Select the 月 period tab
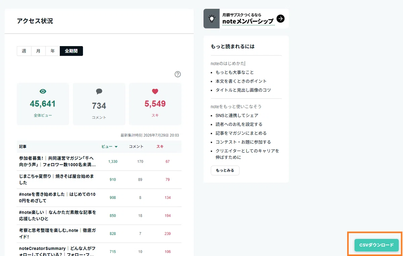Viewport: 403px width, 256px height. (38, 51)
